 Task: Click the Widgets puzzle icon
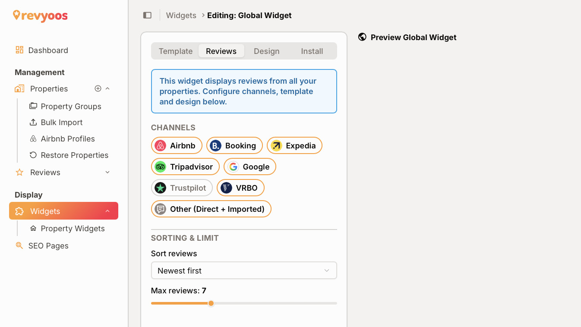(x=19, y=211)
